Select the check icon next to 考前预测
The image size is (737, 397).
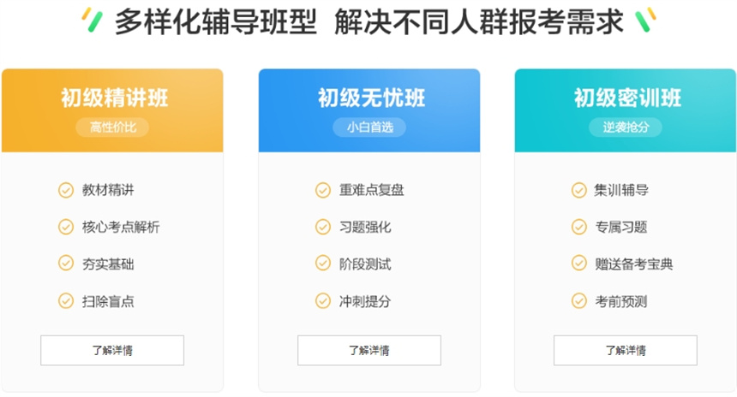(x=579, y=301)
